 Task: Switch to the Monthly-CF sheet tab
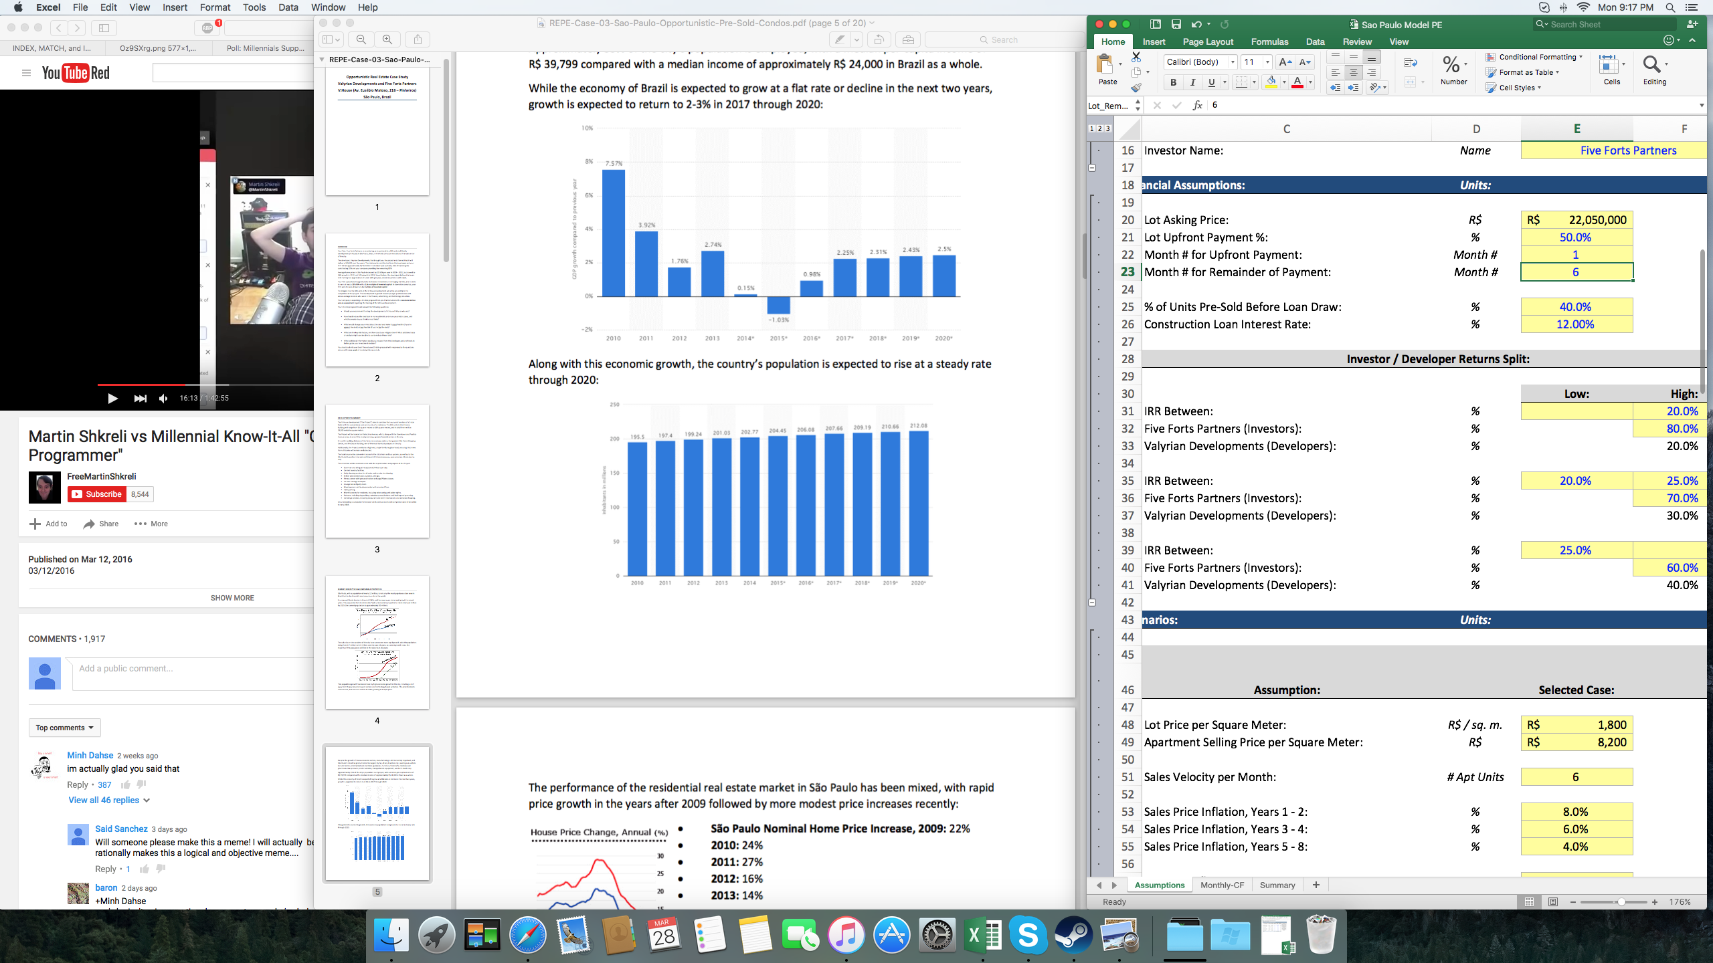tap(1221, 885)
